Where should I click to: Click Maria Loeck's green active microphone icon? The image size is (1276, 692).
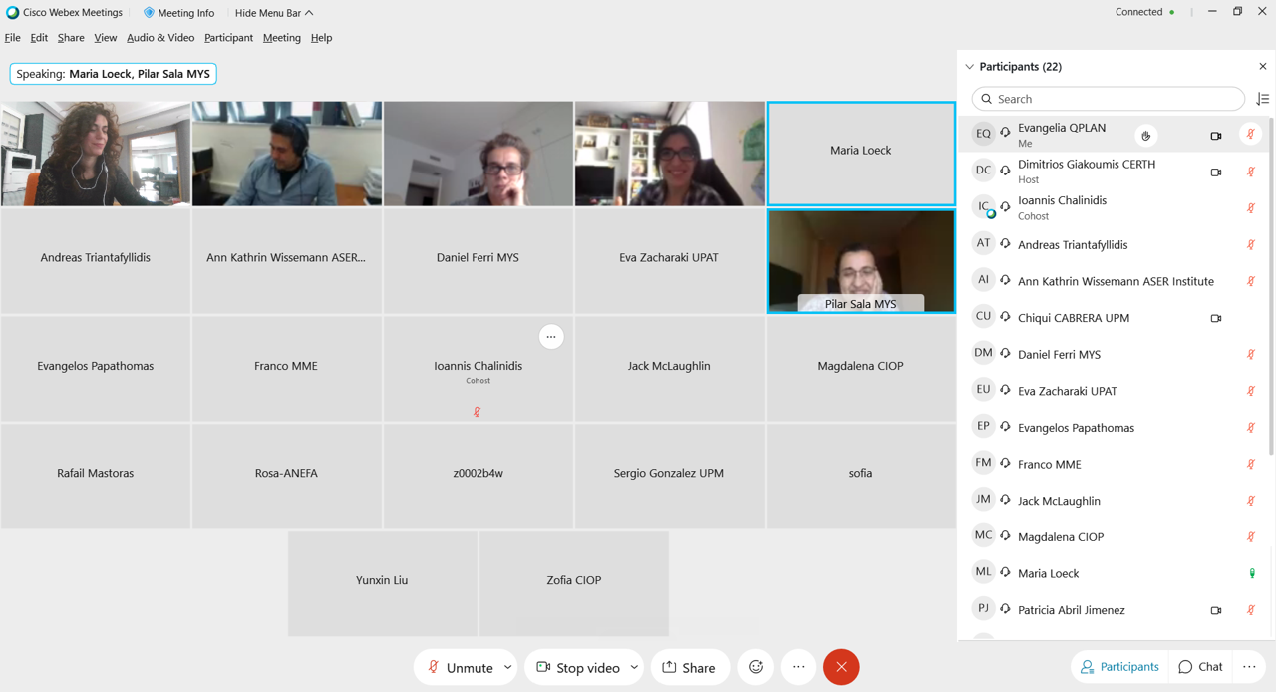coord(1252,573)
